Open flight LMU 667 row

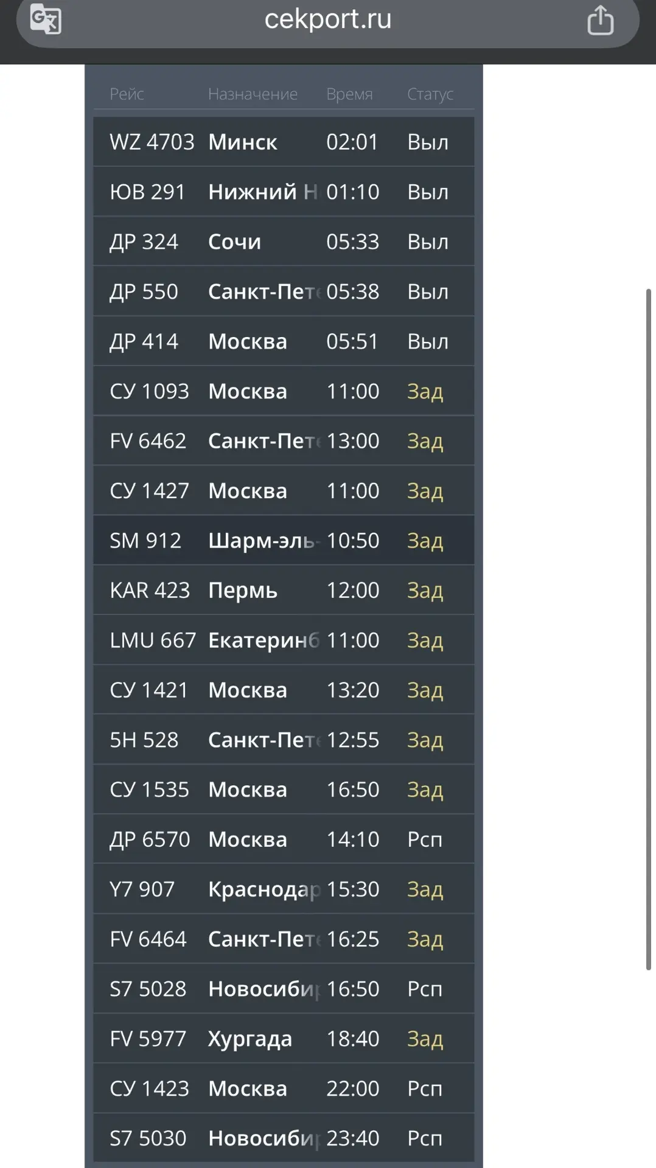point(284,640)
